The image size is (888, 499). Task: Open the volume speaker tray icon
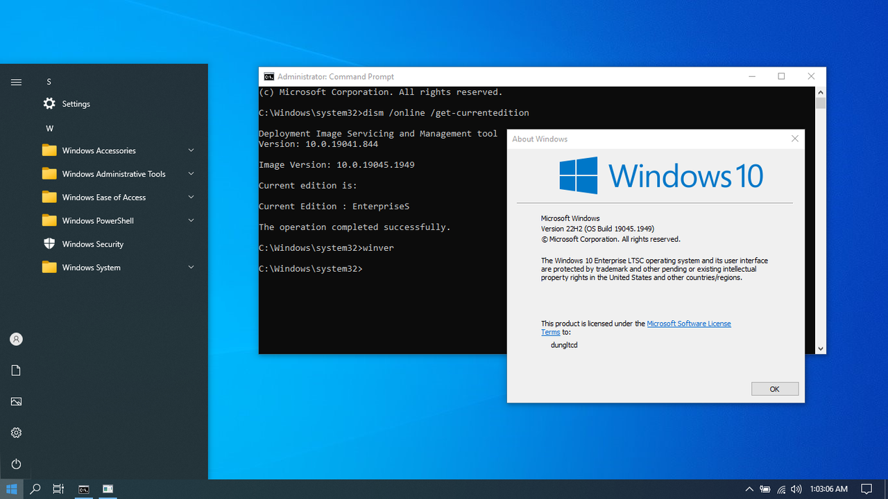click(796, 489)
